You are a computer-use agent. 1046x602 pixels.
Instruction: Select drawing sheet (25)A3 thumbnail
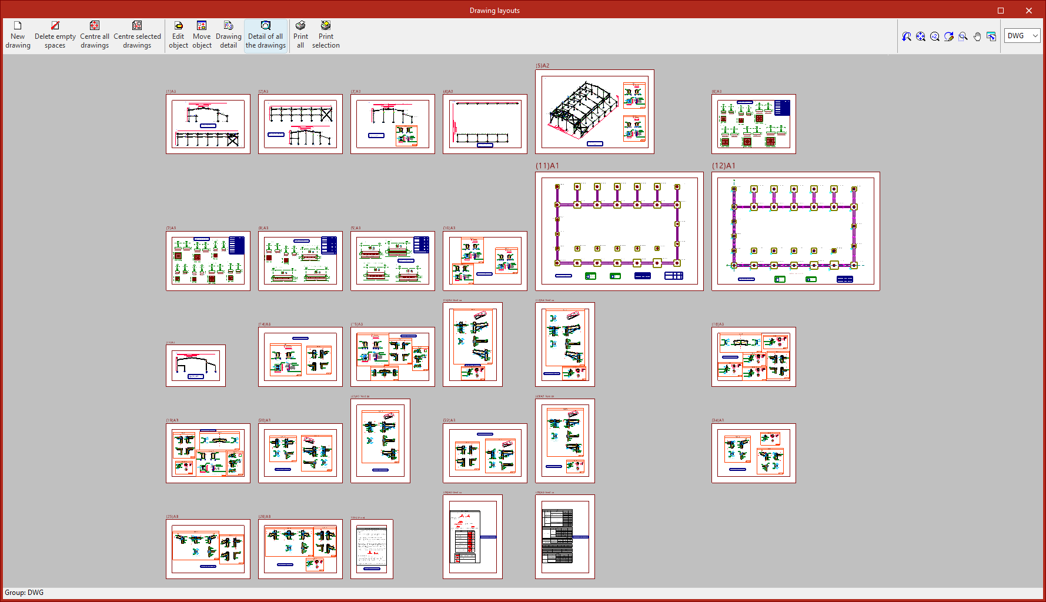(x=208, y=549)
